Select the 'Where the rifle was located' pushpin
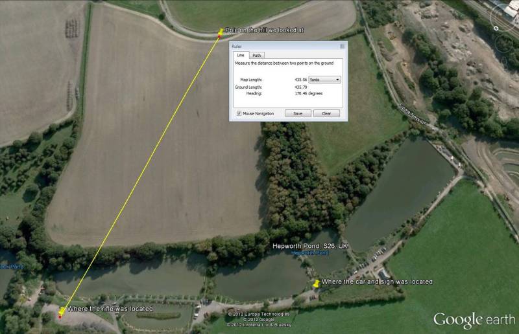This screenshot has width=519, height=334. 62,311
